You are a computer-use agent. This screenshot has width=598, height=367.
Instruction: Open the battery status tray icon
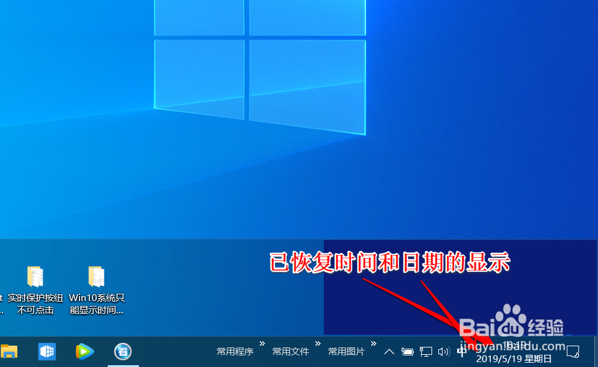408,352
